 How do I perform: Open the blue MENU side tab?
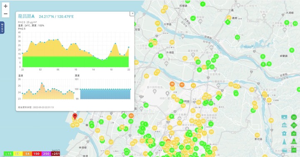pyautogui.click(x=2, y=28)
